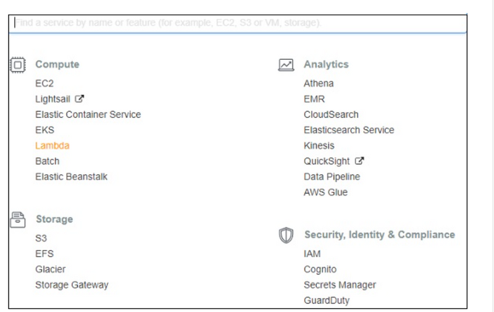494x312 pixels.
Task: Click the Analytics chart icon
Action: tap(286, 64)
